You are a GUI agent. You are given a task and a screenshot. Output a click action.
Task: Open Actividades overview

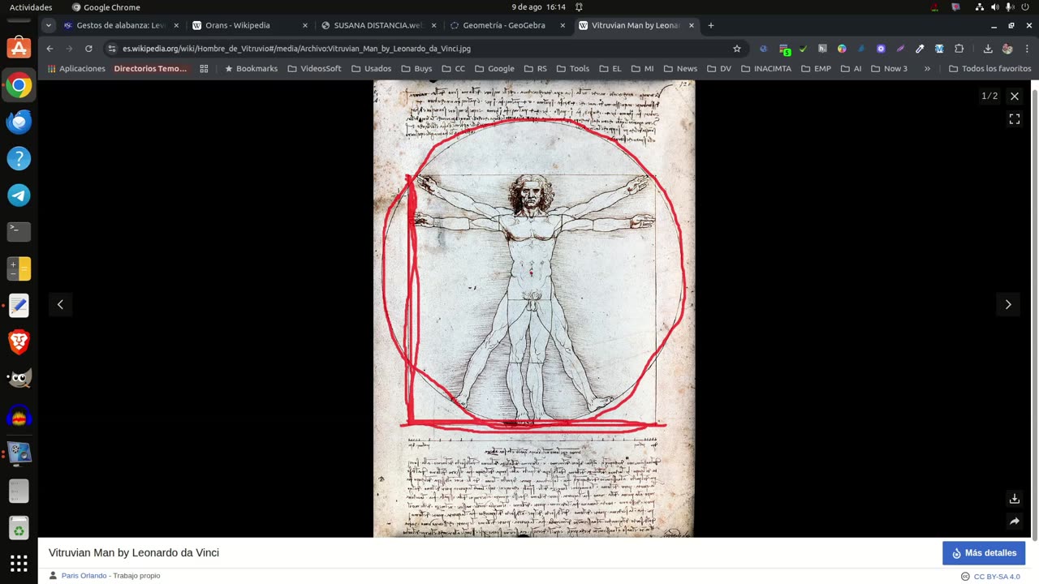pyautogui.click(x=31, y=7)
